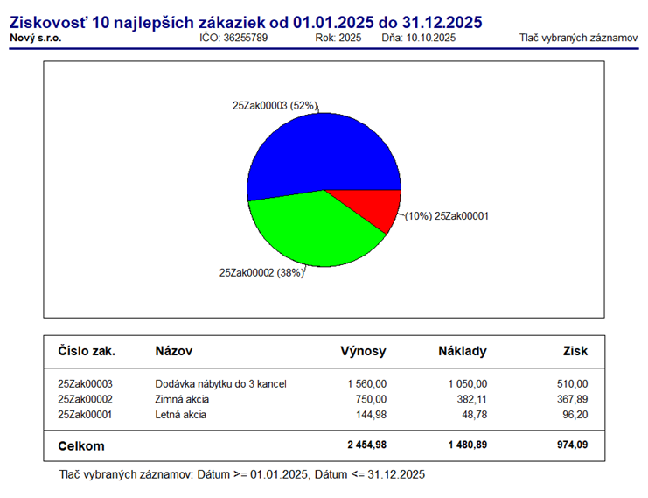
Task: Click the 25Zak00002 (38%) chart label
Action: (261, 272)
